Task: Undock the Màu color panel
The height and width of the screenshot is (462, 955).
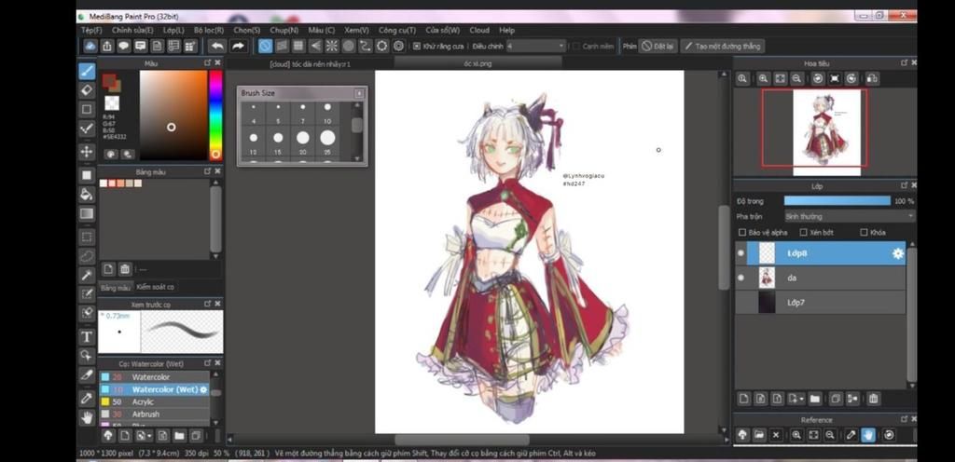Action: click(207, 62)
